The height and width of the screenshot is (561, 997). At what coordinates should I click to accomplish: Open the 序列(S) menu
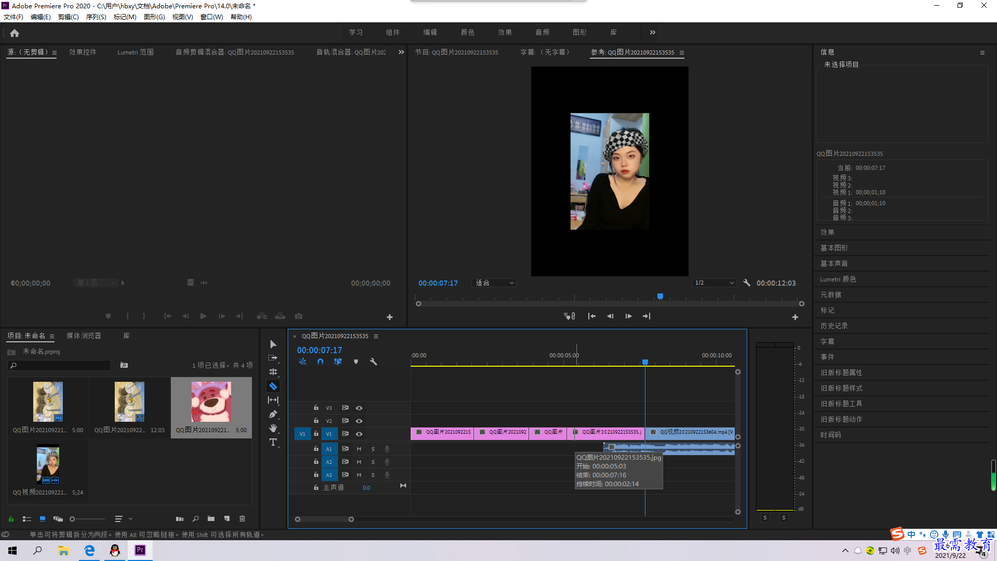coord(96,17)
